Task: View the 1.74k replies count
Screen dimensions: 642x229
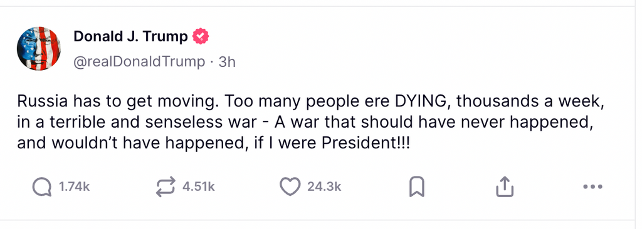Action: (75, 187)
